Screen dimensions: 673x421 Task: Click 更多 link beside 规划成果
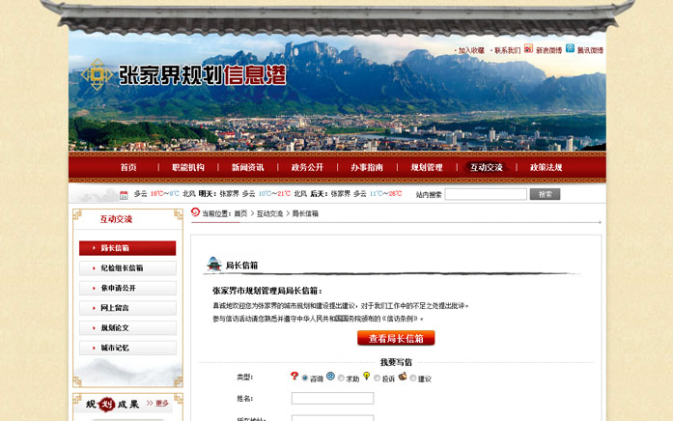point(162,404)
